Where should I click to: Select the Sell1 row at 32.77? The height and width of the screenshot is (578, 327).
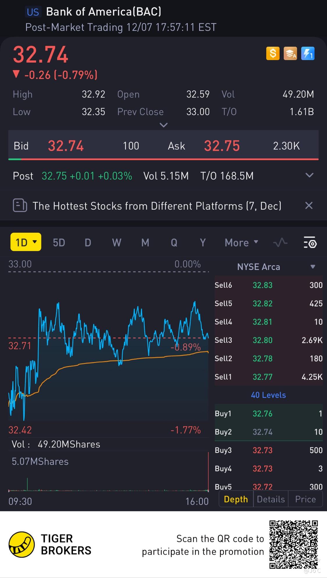point(269,377)
